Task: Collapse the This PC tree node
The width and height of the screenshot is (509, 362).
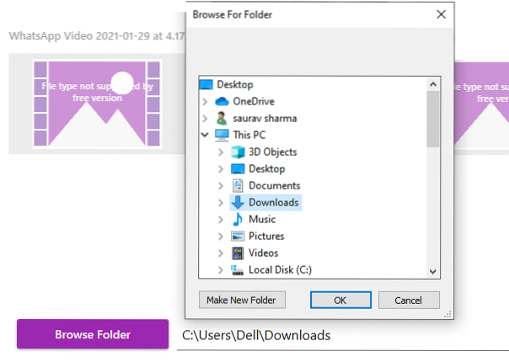Action: coord(205,135)
